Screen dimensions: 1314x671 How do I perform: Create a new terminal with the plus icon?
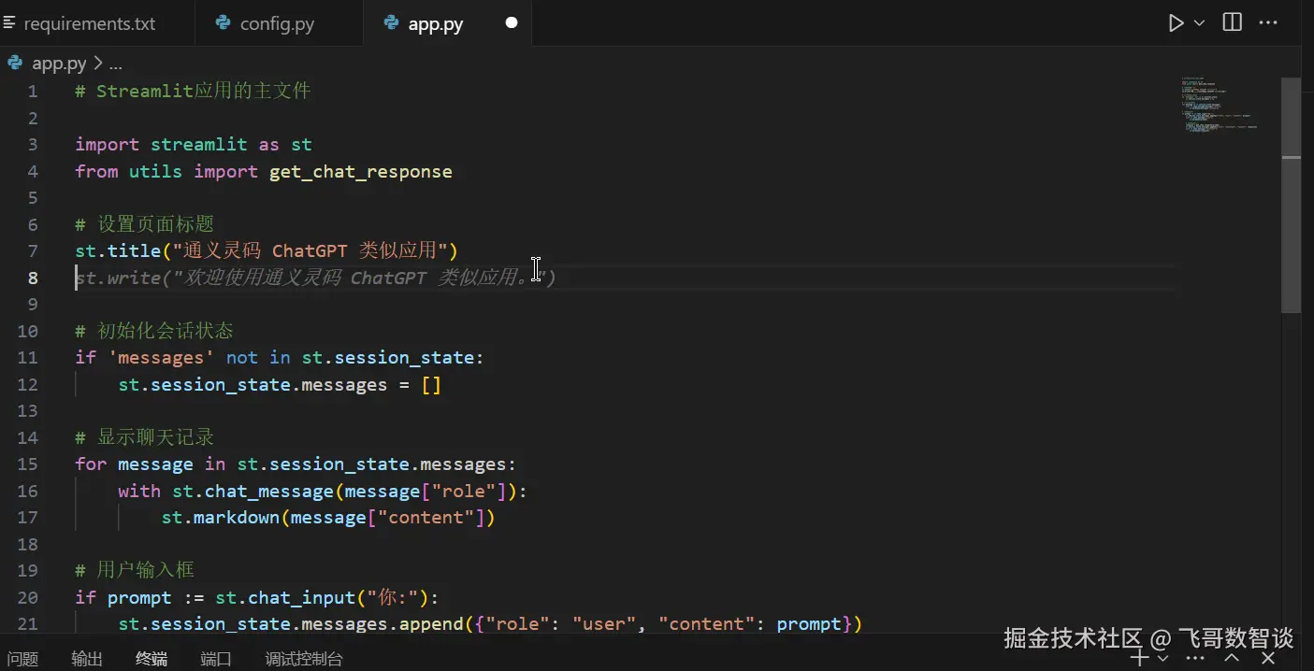1139,658
